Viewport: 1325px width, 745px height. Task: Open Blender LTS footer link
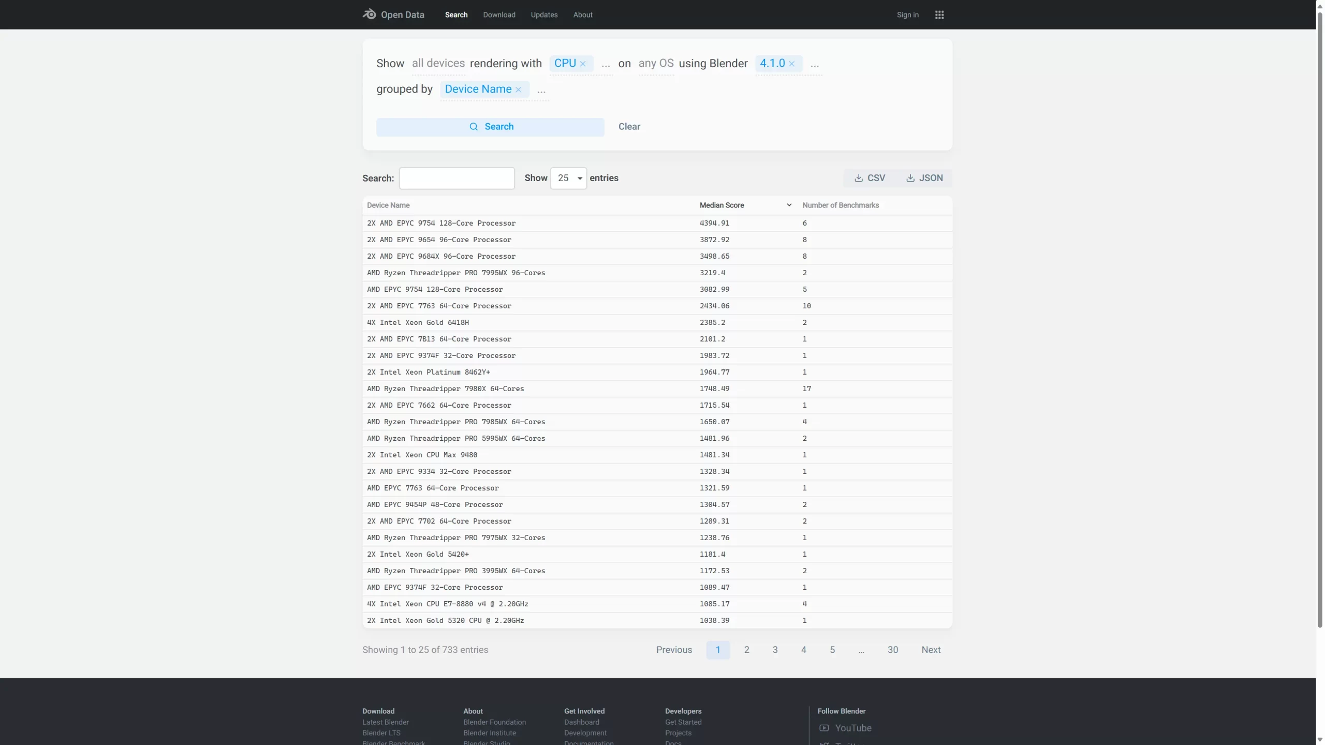click(x=381, y=733)
